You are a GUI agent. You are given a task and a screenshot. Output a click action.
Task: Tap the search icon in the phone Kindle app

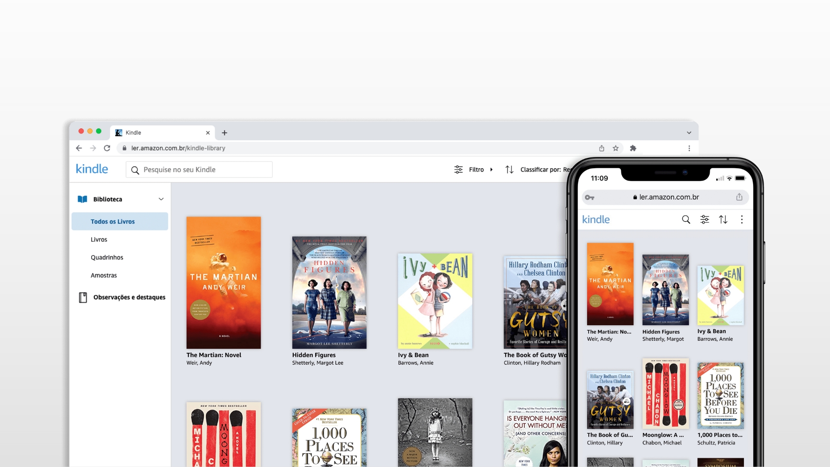point(686,219)
